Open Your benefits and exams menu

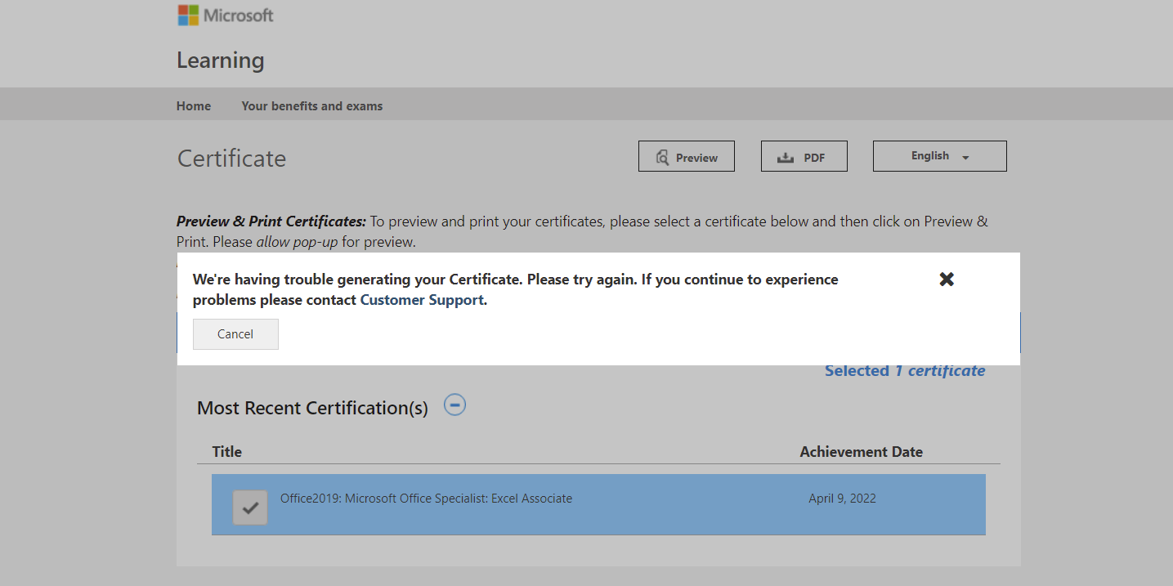pos(312,106)
